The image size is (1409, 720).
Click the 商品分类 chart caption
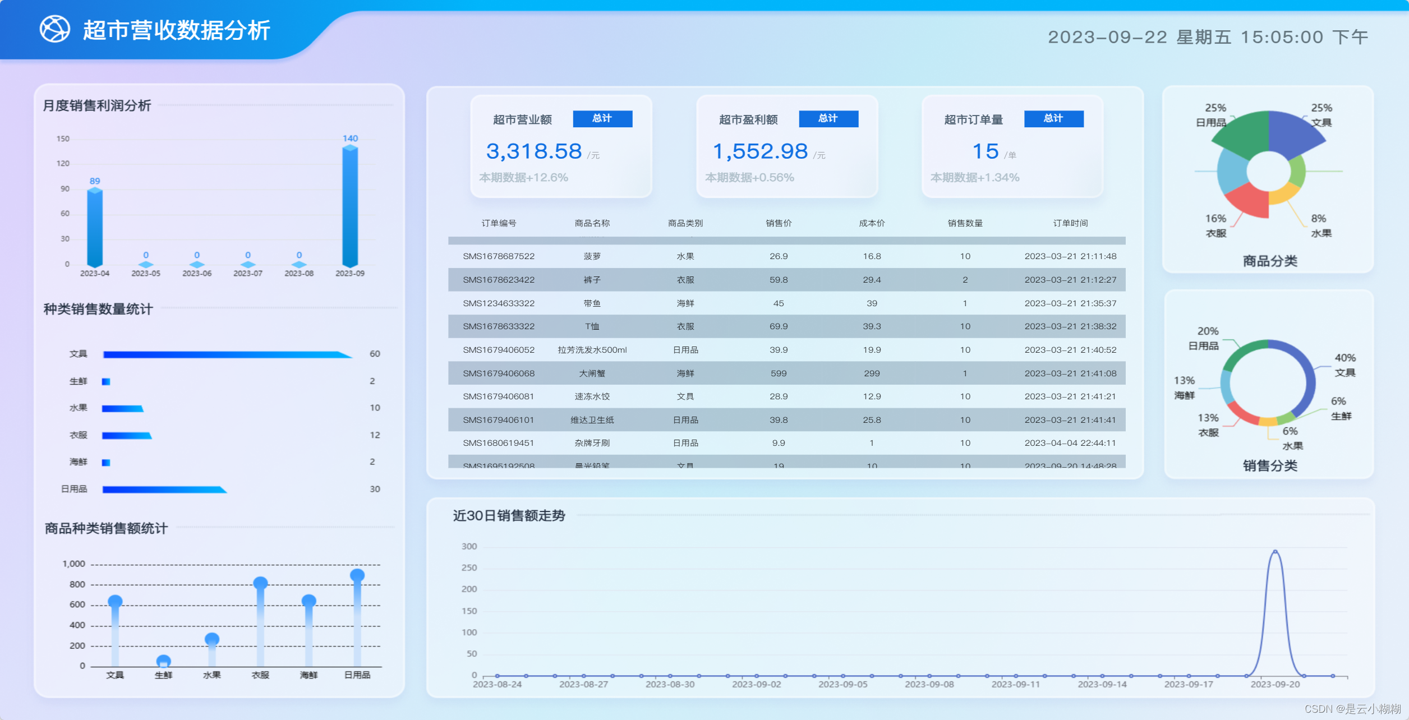point(1270,261)
